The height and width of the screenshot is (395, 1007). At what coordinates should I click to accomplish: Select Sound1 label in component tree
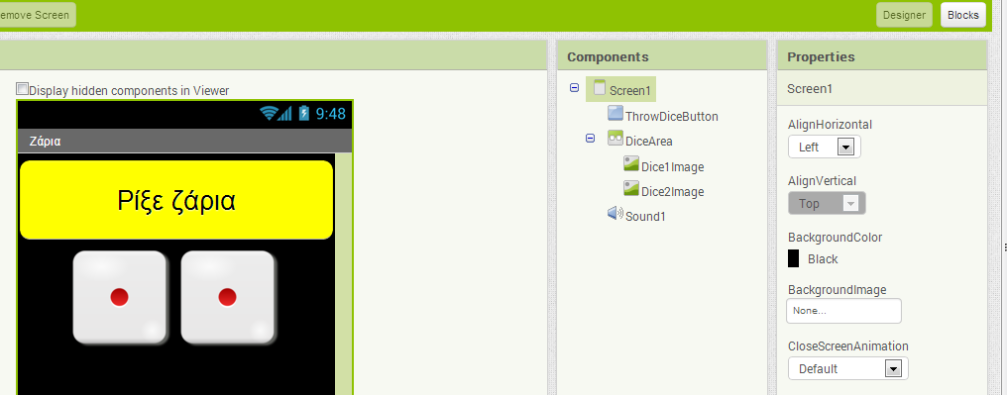tap(645, 216)
